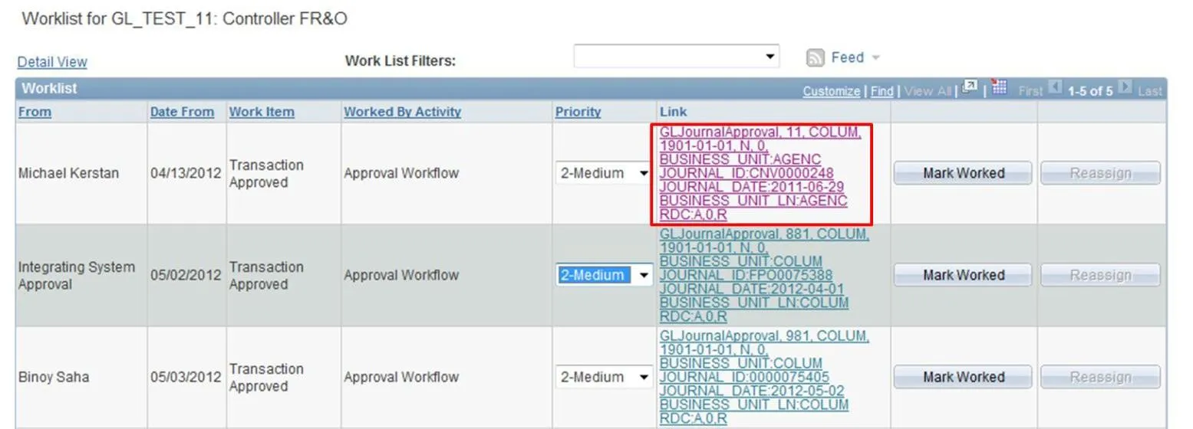Sort by the Date From column header
This screenshot has height=429, width=1193.
[182, 112]
